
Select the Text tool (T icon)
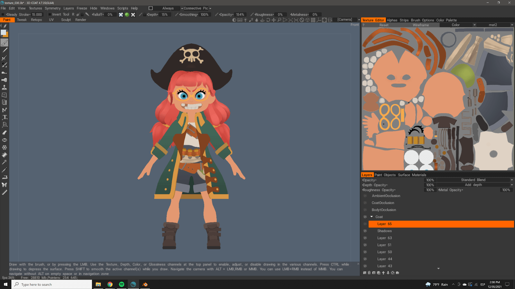point(5,117)
